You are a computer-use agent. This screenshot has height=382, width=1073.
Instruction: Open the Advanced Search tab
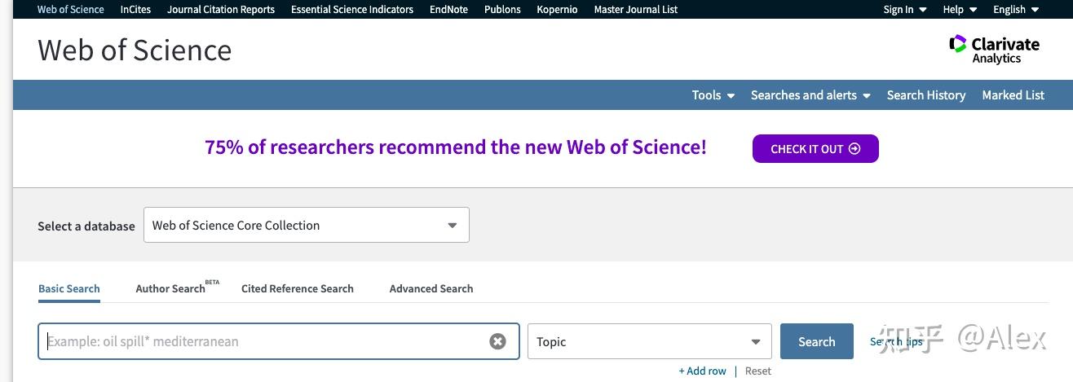pos(431,288)
